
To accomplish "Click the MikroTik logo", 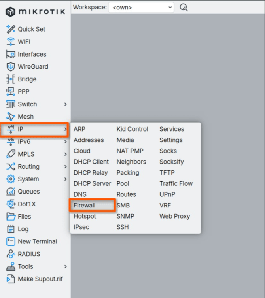I will click(x=36, y=11).
